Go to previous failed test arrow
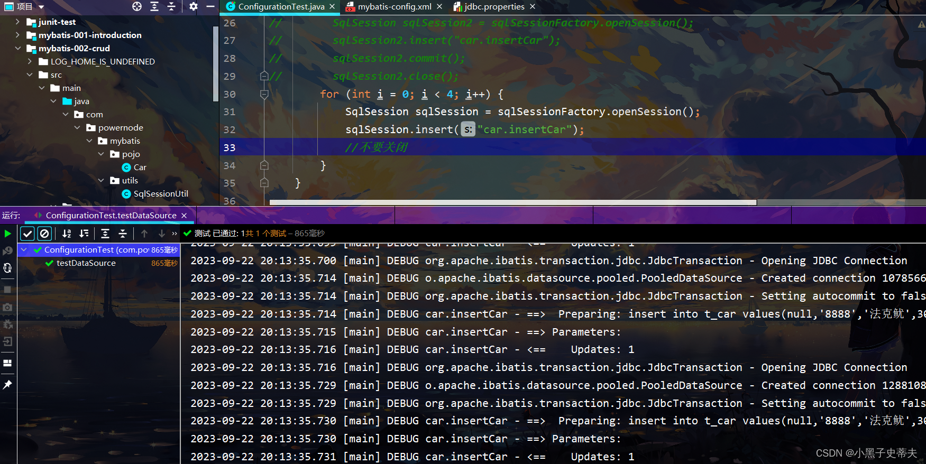The width and height of the screenshot is (926, 464). coord(144,233)
